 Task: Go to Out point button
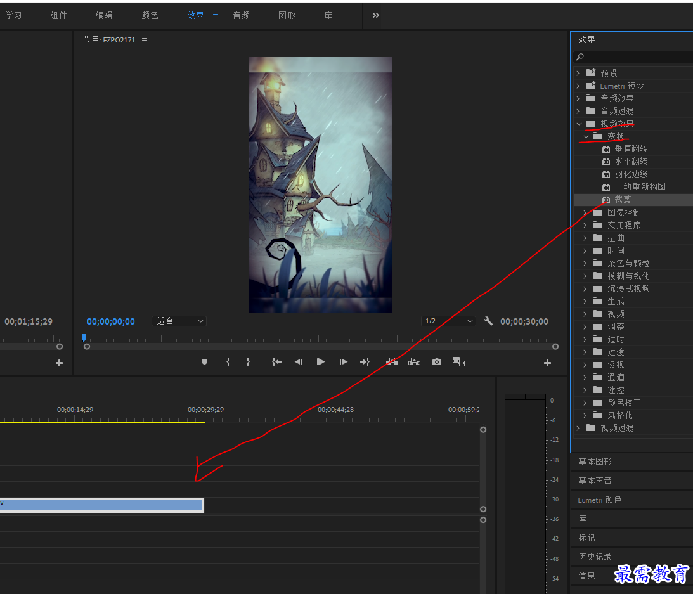(x=365, y=362)
